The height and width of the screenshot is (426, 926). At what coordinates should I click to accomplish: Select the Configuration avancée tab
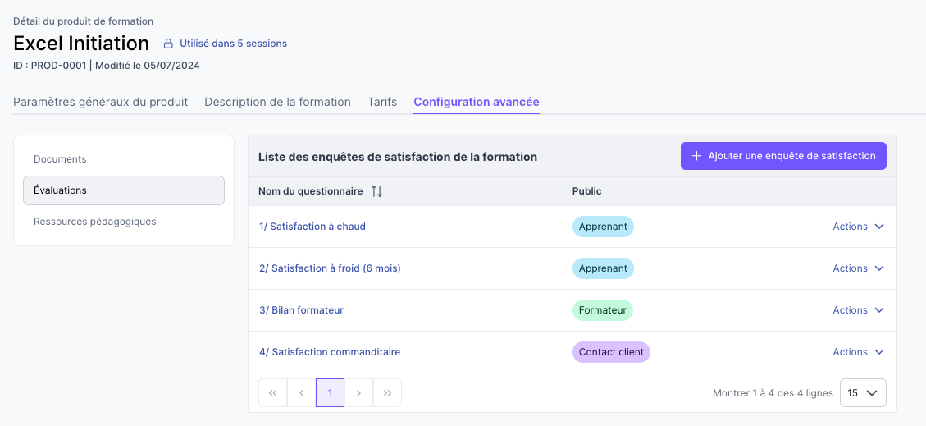click(x=477, y=102)
